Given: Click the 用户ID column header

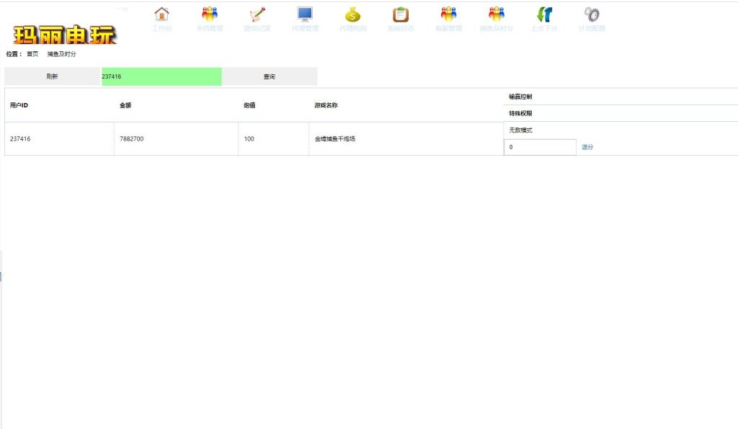Looking at the screenshot, I should [x=19, y=105].
